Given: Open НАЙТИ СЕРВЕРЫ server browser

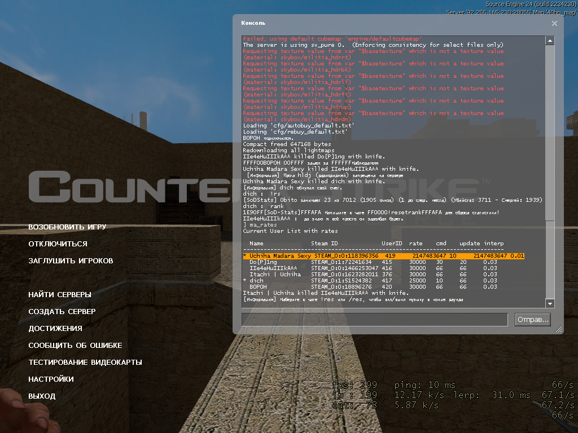Looking at the screenshot, I should (60, 294).
